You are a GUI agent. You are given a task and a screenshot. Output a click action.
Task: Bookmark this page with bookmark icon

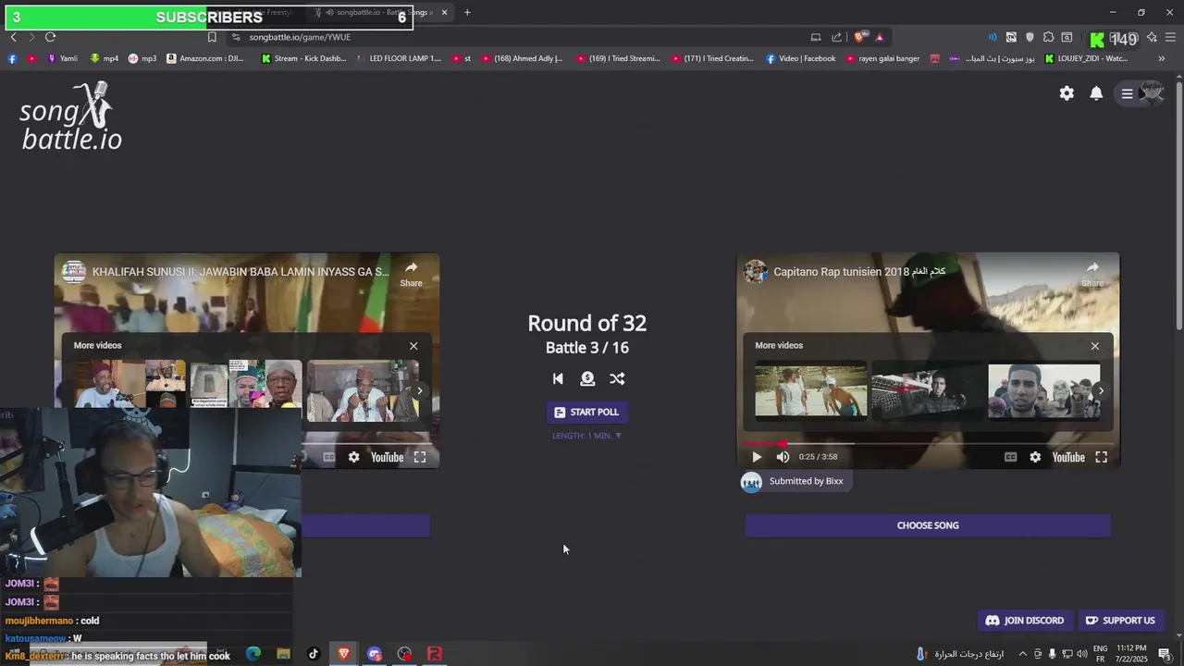(x=212, y=37)
